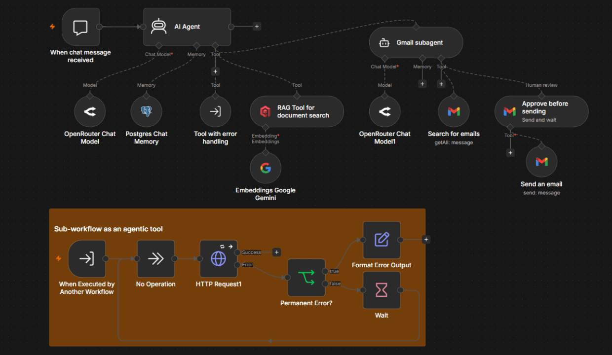Click the 'send: message' subtitle text

541,193
